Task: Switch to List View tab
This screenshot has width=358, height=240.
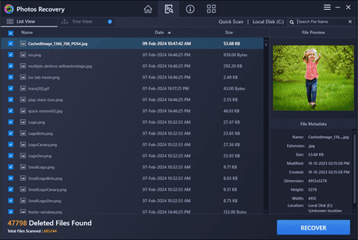Action: coord(29,22)
